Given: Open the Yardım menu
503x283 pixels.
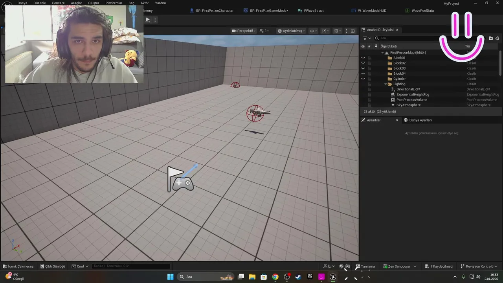Looking at the screenshot, I should (160, 3).
